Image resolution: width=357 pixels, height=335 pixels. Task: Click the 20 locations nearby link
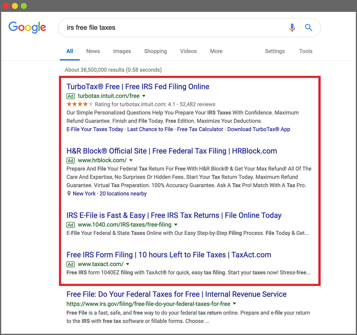[x=123, y=194]
